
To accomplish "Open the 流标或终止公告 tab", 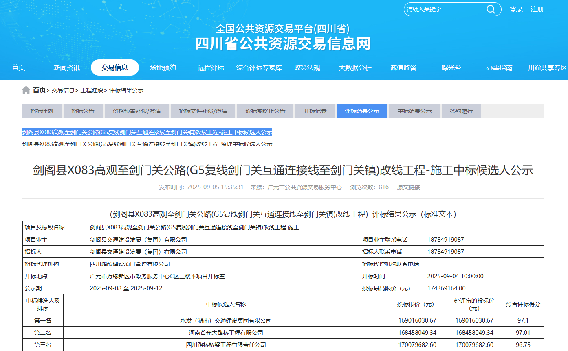I will click(x=265, y=111).
